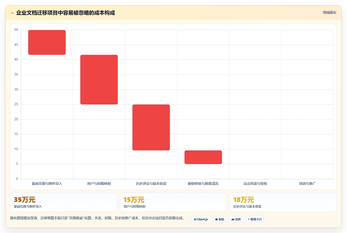This screenshot has width=347, height=233.
Task: Click the 增减瀑布 tag in the header
Action: point(329,12)
